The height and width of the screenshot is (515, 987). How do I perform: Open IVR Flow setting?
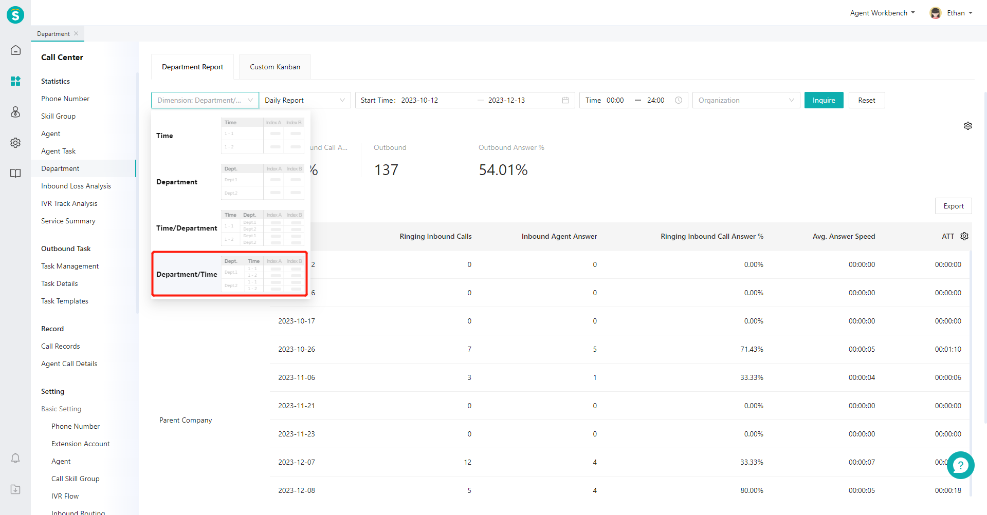(65, 496)
